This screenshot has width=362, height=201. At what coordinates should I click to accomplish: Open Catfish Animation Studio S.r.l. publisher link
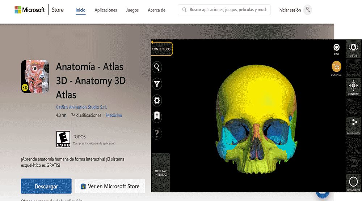[x=81, y=107]
